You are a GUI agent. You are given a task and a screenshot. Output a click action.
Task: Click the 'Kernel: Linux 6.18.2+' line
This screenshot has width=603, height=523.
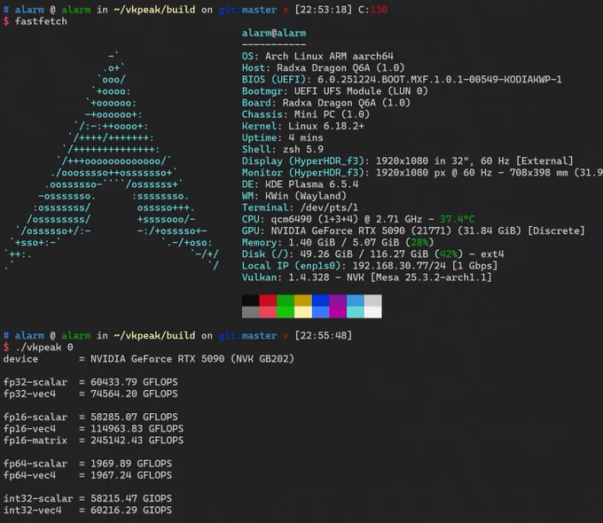303,126
